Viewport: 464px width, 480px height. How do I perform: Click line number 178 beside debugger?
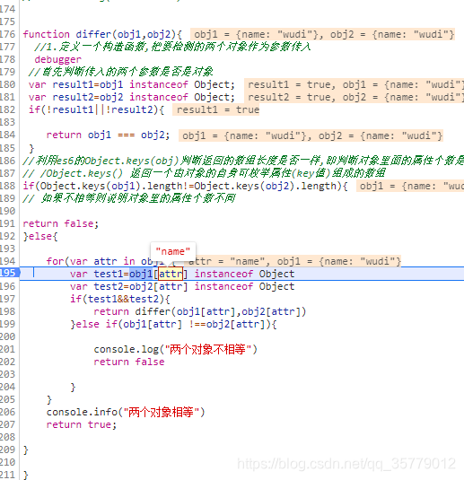8,59
